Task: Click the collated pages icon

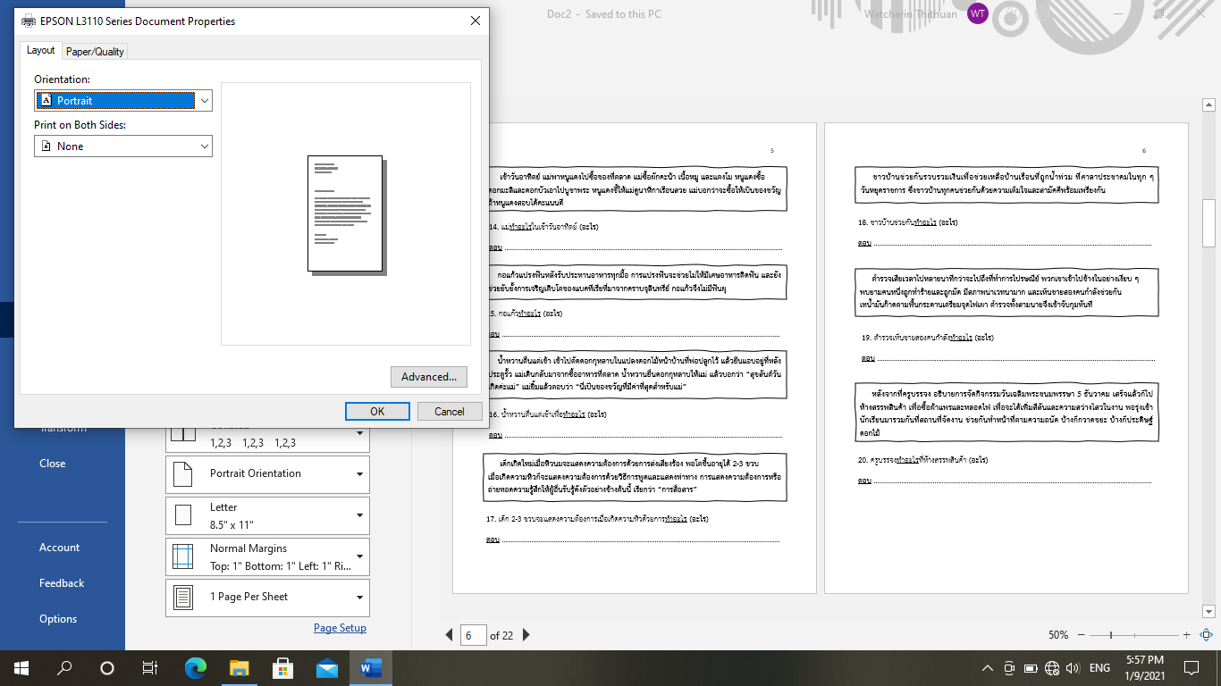Action: 182,433
